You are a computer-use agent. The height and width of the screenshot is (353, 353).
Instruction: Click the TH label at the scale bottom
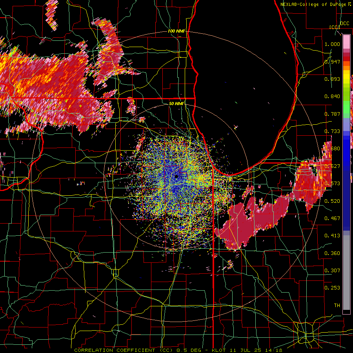click(x=337, y=305)
